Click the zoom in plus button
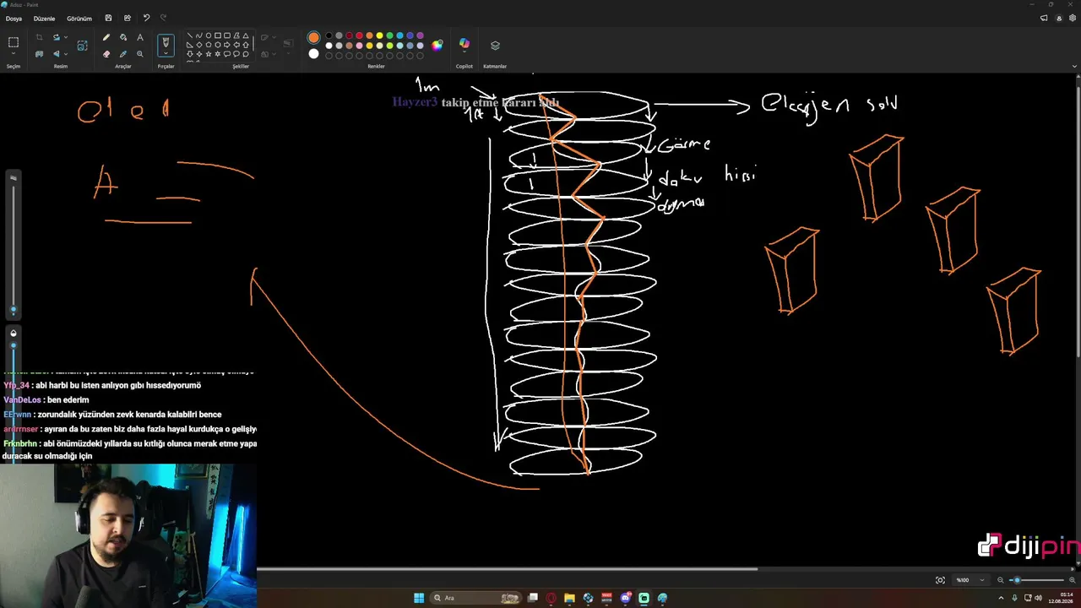This screenshot has height=608, width=1081. [1073, 580]
